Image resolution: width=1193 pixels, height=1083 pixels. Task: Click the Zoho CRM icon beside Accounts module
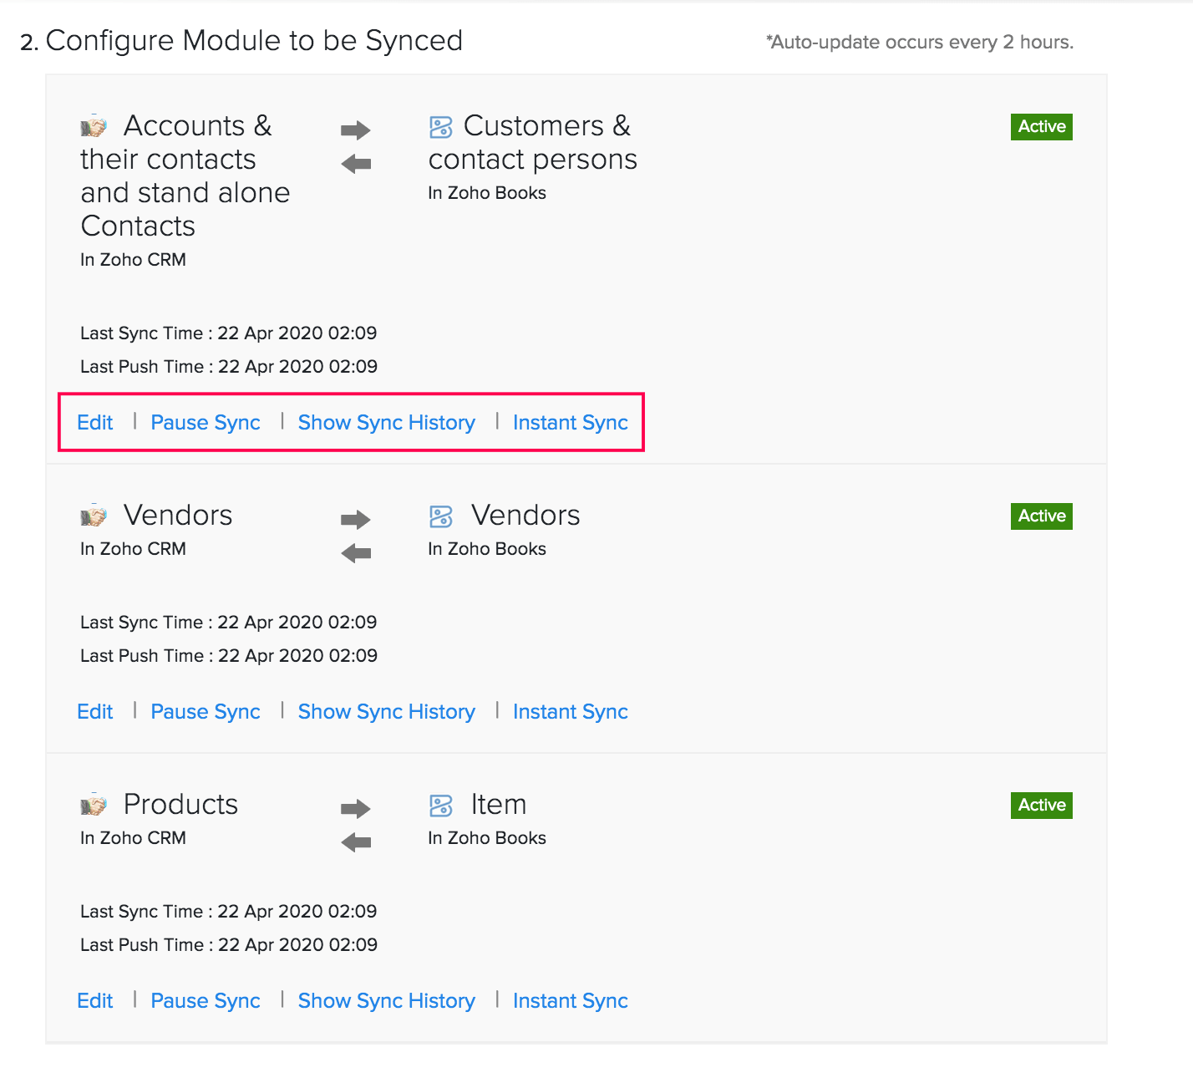click(x=94, y=127)
